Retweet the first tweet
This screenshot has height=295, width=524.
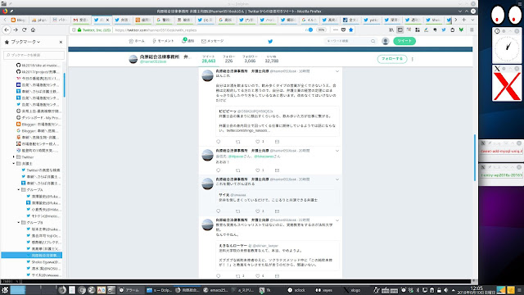pyautogui.click(x=238, y=142)
